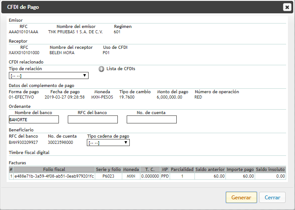The width and height of the screenshot is (295, 210).
Task: Focus the RFC del banco ordenante field
Action: click(93, 119)
